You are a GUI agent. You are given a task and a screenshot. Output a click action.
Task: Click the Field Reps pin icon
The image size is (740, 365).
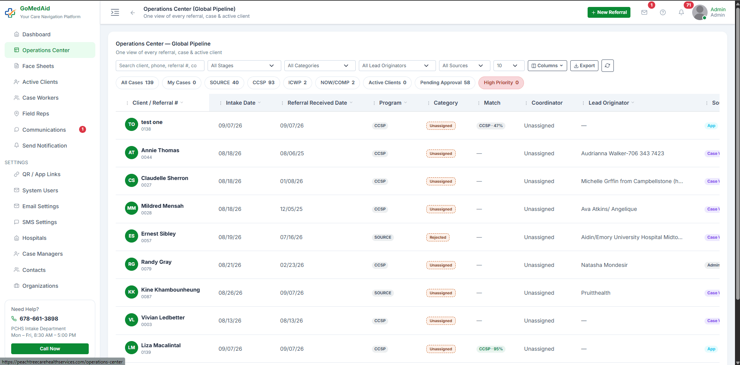click(17, 114)
